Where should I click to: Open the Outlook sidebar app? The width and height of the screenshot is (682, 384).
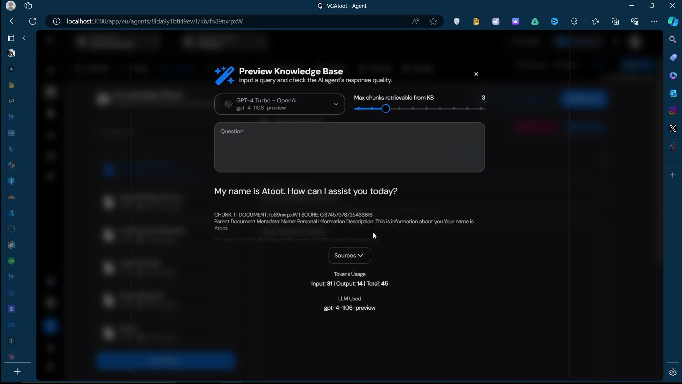coord(673,93)
